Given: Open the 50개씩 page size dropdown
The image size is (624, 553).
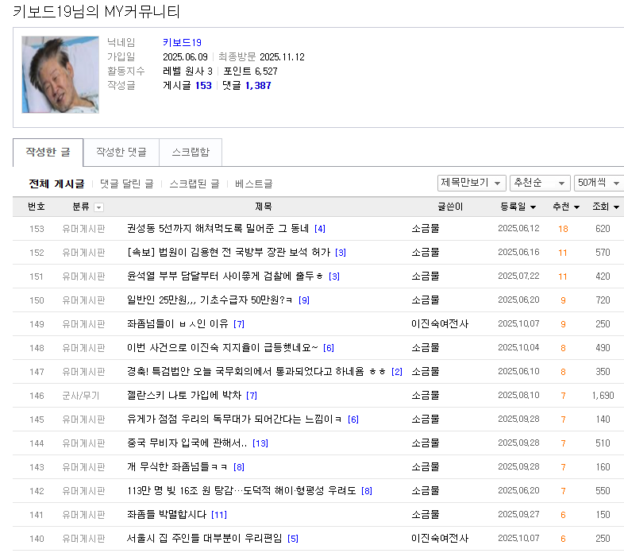Looking at the screenshot, I should (x=599, y=183).
